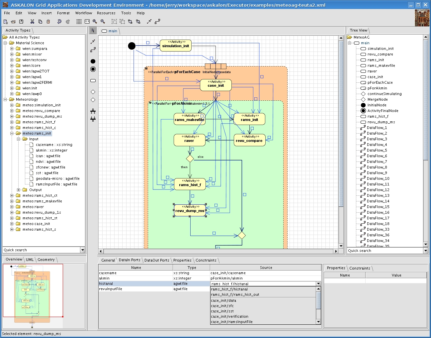Pick the join node tool with two incoming arrows
431x338 pixels.
tap(93, 119)
